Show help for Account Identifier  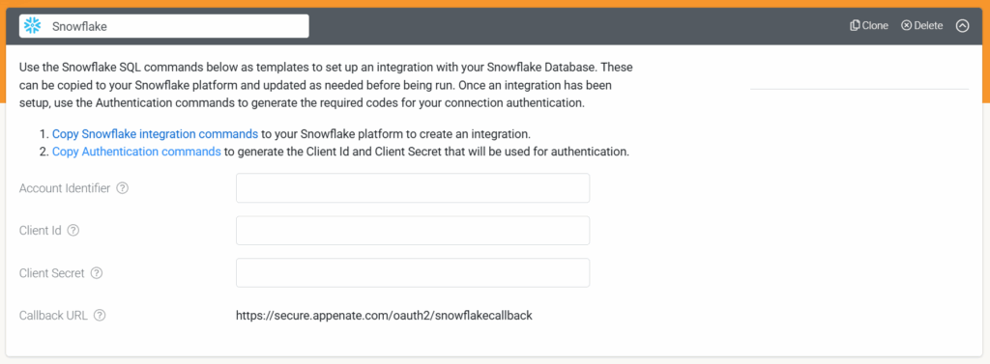point(123,188)
